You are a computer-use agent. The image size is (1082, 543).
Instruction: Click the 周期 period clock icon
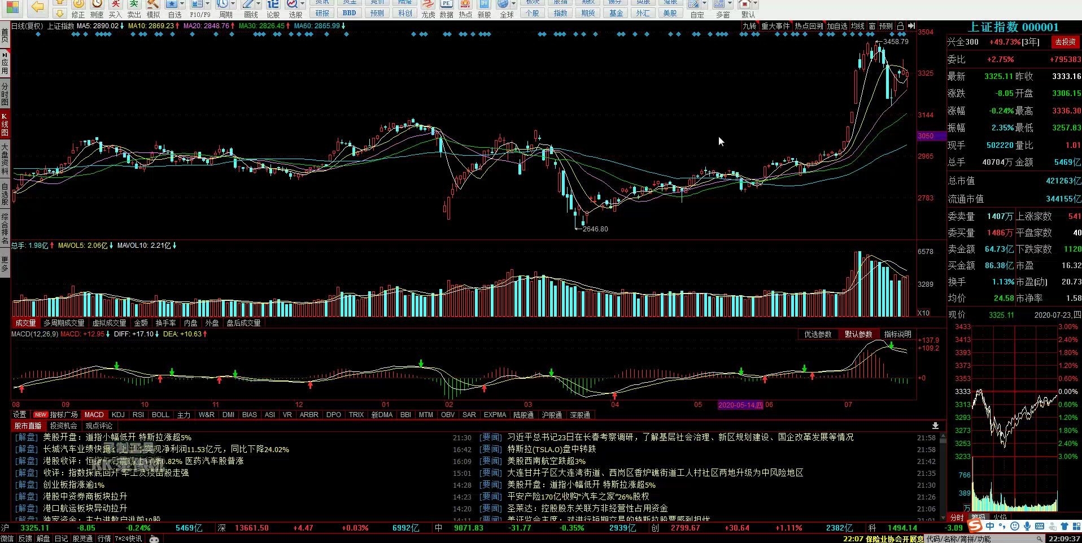[x=222, y=5]
